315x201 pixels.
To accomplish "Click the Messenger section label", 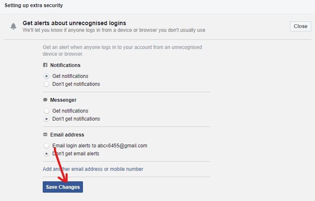I will tap(63, 100).
